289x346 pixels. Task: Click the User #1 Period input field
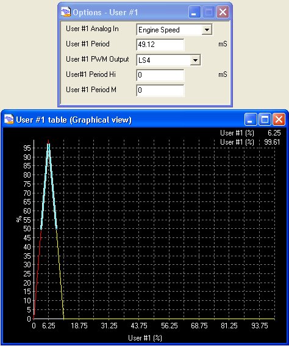coord(160,45)
